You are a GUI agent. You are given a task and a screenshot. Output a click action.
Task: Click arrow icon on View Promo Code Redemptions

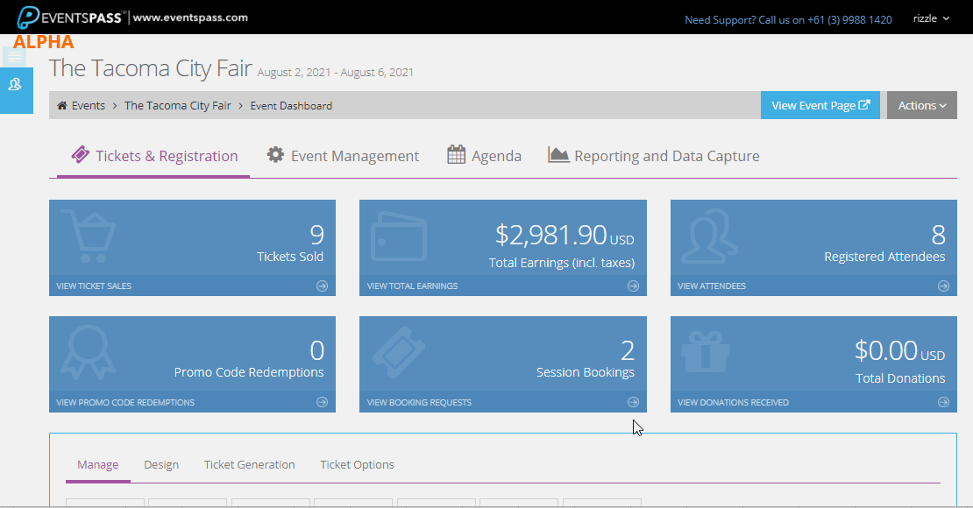322,402
